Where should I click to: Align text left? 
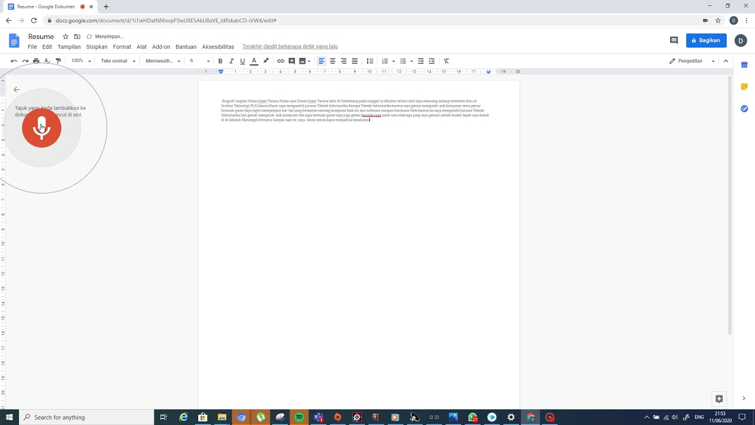point(321,61)
